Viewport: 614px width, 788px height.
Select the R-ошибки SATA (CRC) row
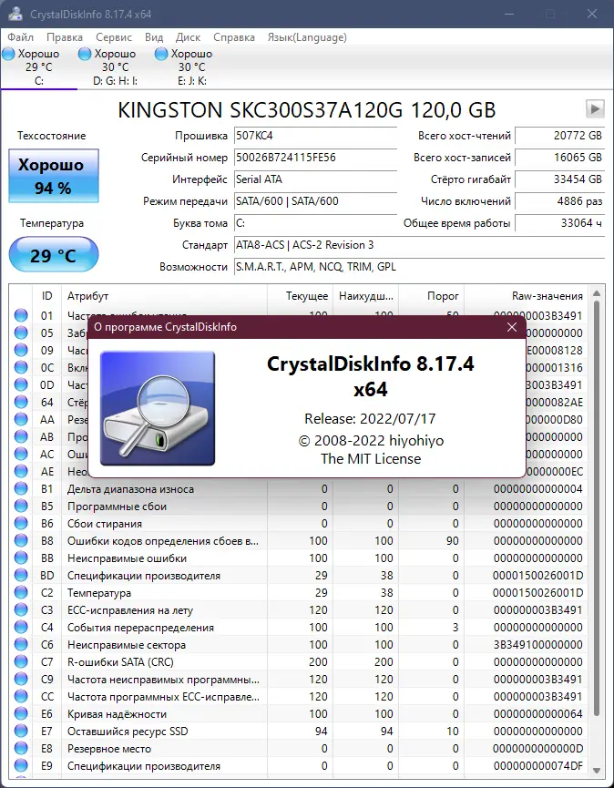299,662
